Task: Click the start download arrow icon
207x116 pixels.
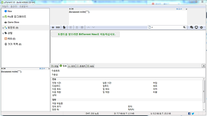Action: point(77,27)
